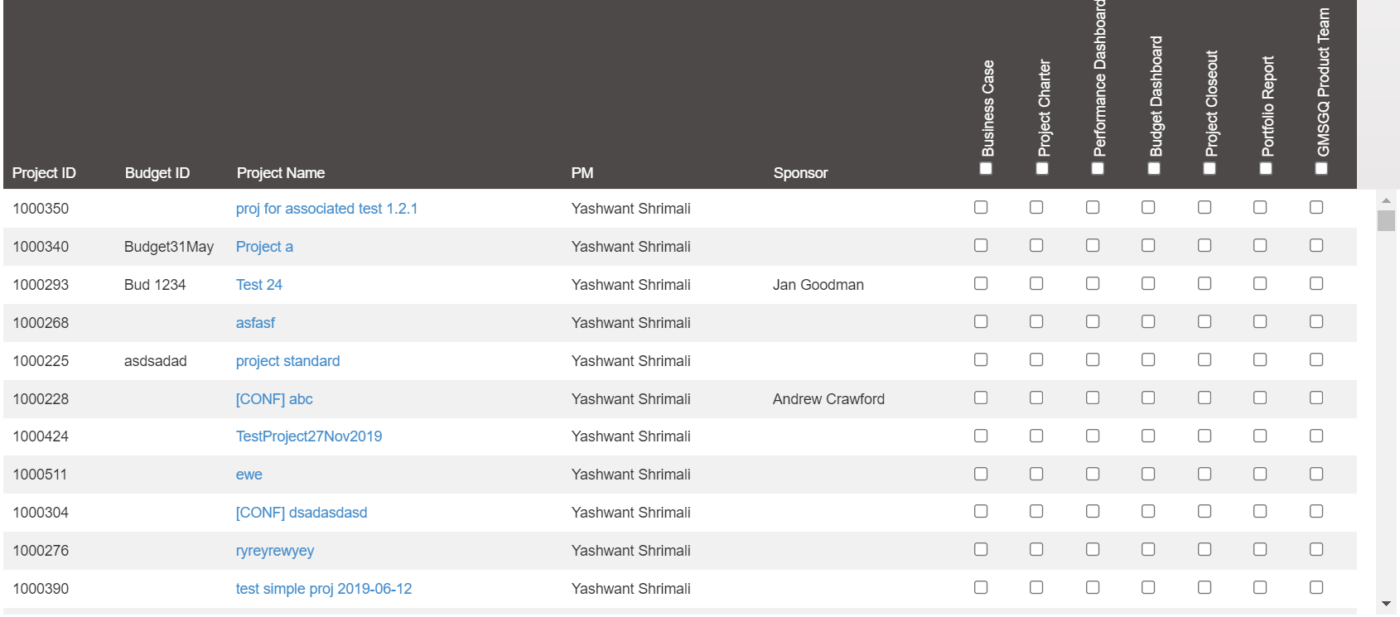
Task: Click the scrollbar up arrow
Action: [x=1386, y=200]
